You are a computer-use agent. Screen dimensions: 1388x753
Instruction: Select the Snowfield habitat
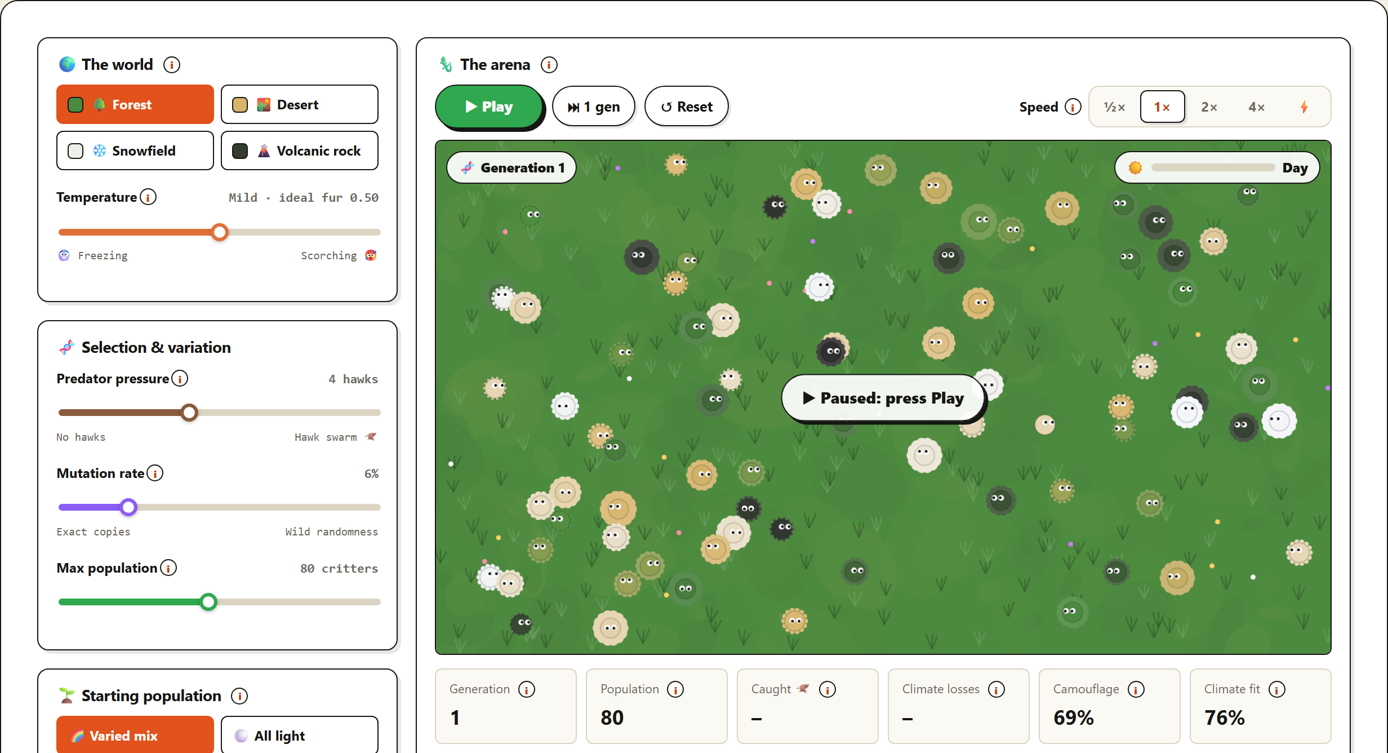coord(135,151)
